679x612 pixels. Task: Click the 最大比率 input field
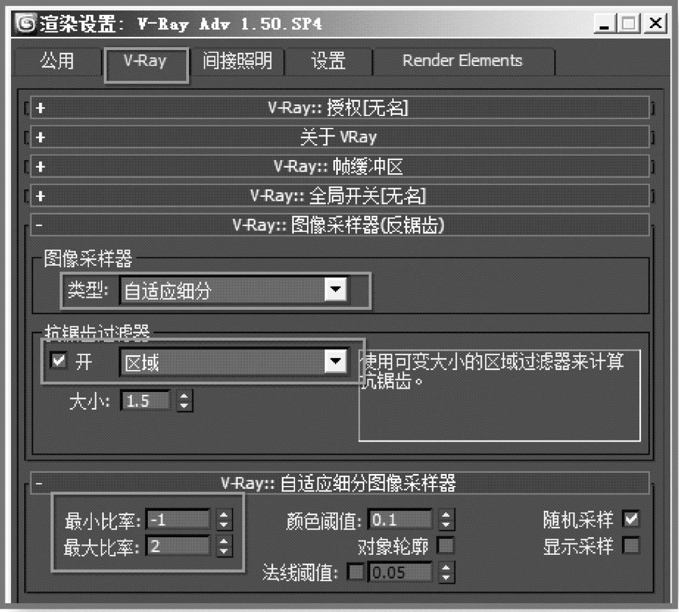pos(178,546)
